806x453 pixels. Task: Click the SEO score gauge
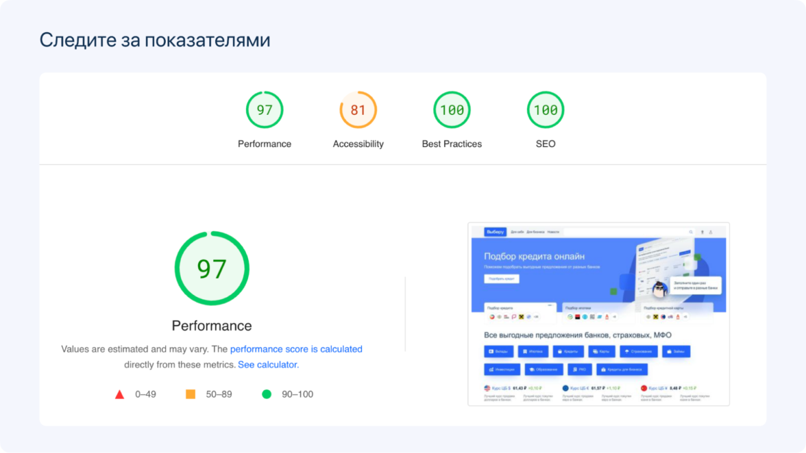[x=546, y=110]
